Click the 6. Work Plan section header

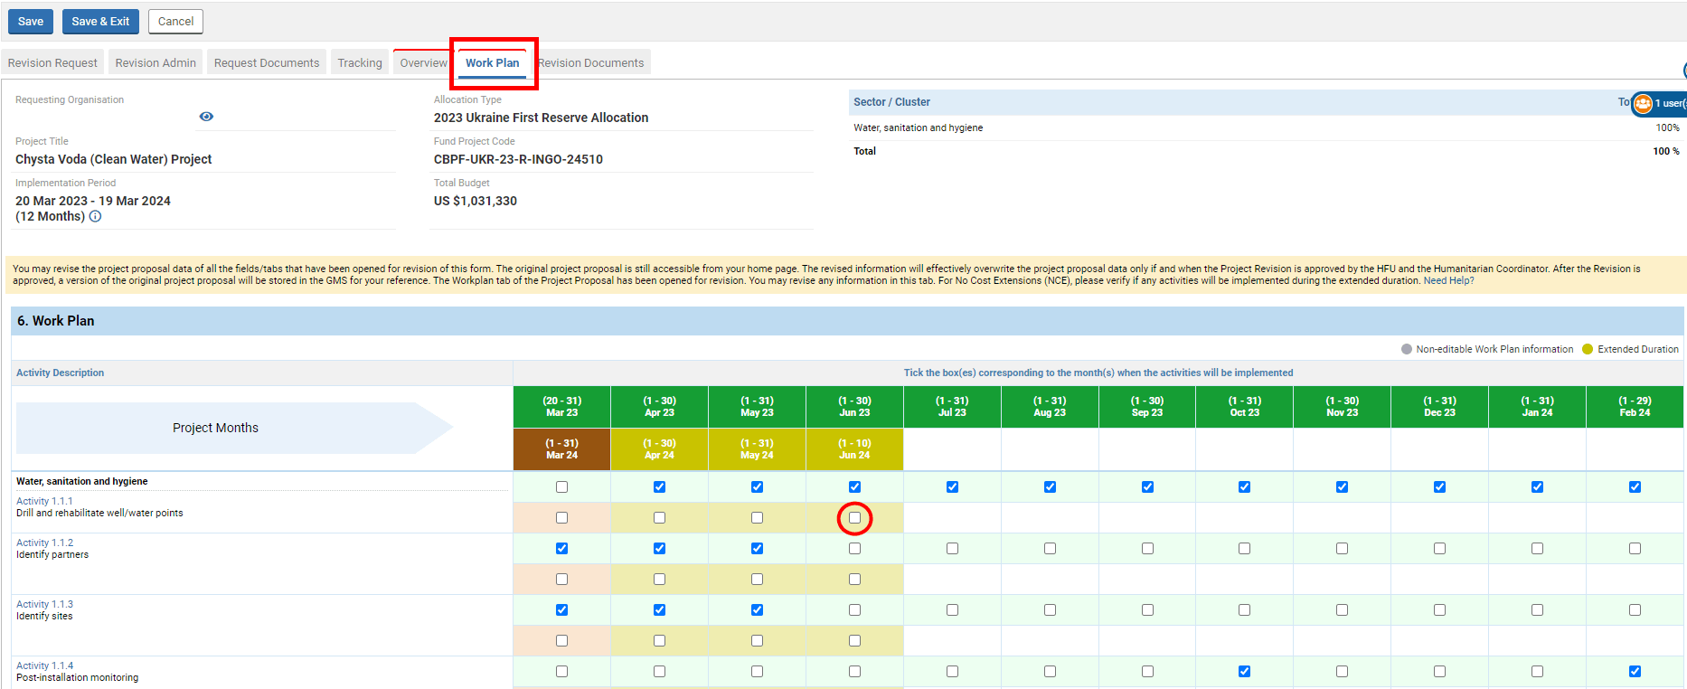[x=847, y=321]
